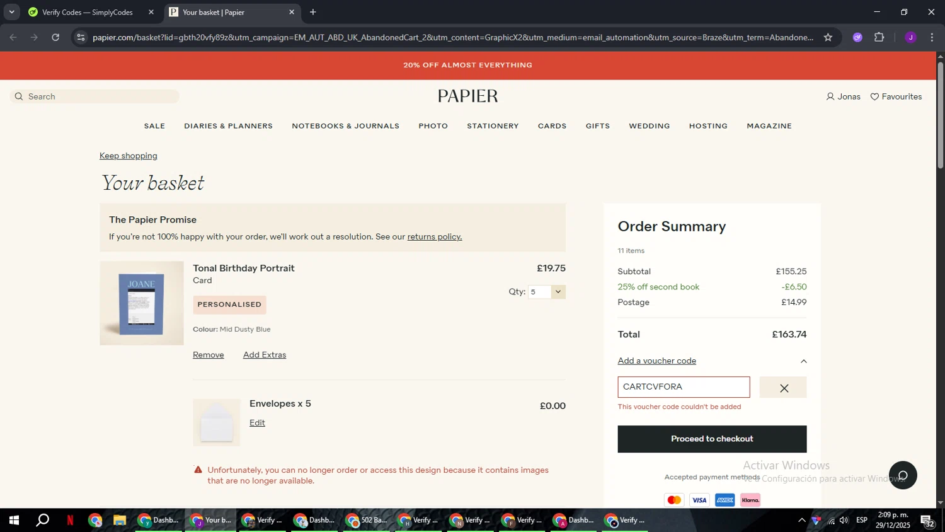Image resolution: width=945 pixels, height=532 pixels.
Task: Open the 502 Ba... Chrome taskbar window
Action: tap(366, 521)
